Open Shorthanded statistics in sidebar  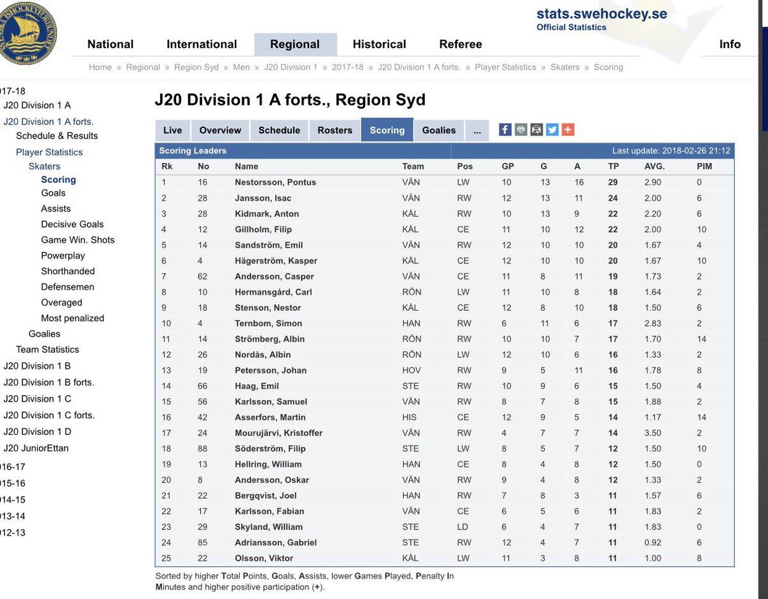68,271
